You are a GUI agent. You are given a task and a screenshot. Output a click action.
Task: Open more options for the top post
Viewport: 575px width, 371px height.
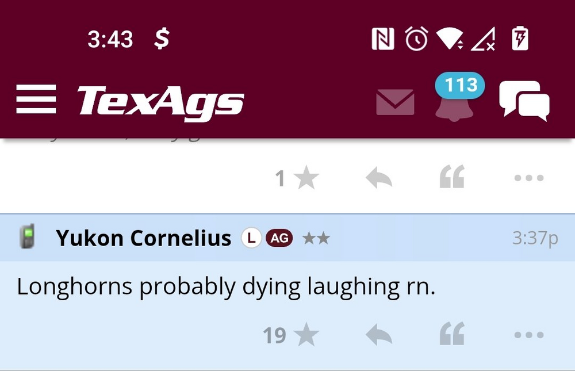point(528,178)
